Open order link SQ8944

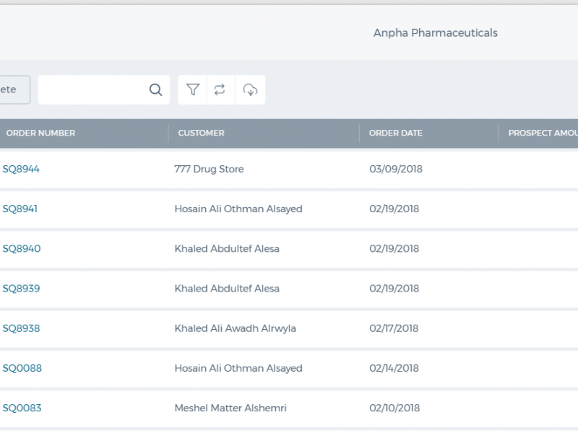click(21, 169)
